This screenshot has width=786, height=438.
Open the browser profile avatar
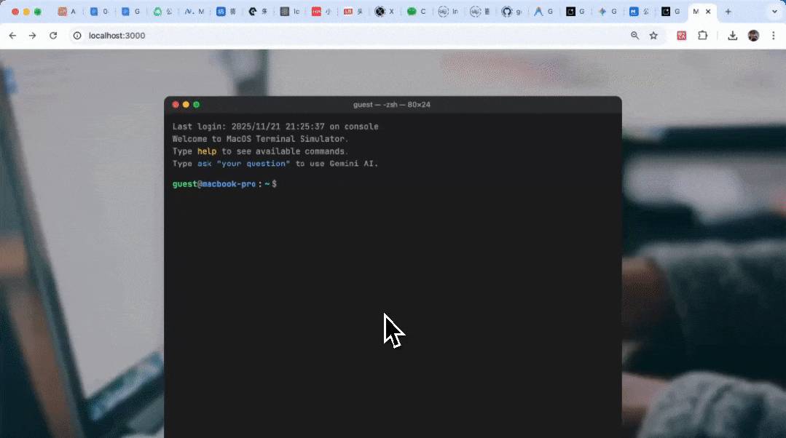pyautogui.click(x=755, y=35)
